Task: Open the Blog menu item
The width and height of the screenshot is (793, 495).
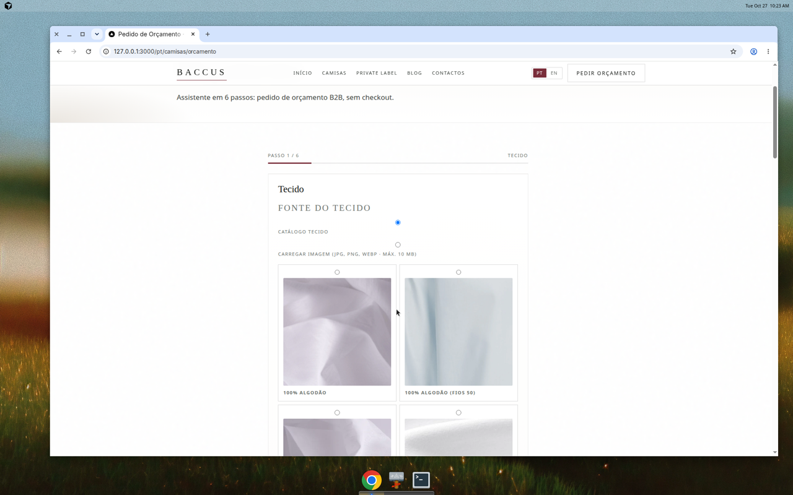Action: point(414,73)
